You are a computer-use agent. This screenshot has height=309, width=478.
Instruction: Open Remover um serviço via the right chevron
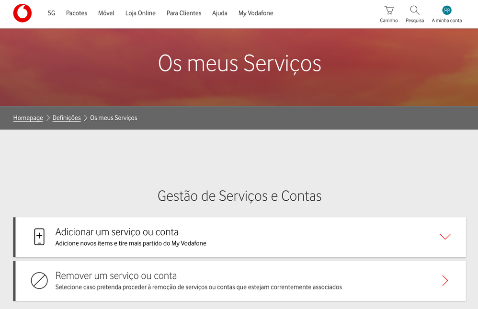click(445, 281)
